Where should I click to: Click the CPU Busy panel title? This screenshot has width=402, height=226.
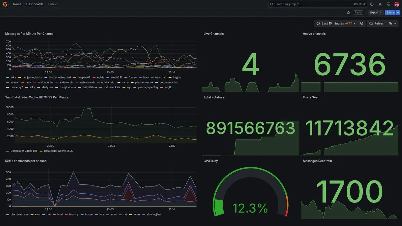pyautogui.click(x=211, y=161)
